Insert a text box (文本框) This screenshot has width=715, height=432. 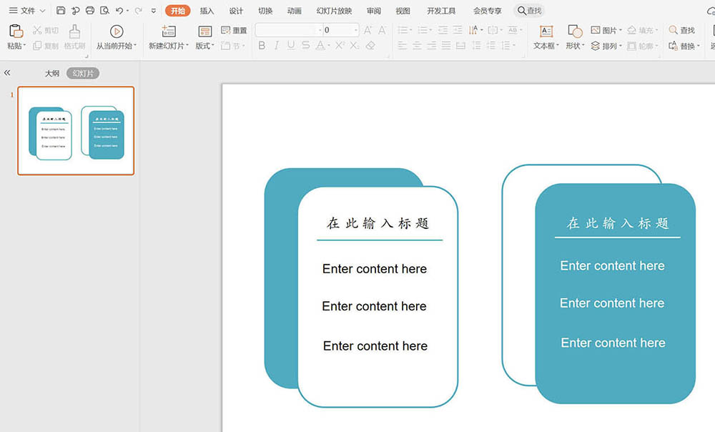coord(546,31)
